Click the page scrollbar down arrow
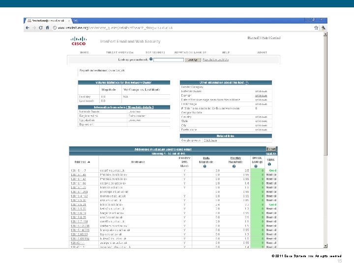 [325, 246]
